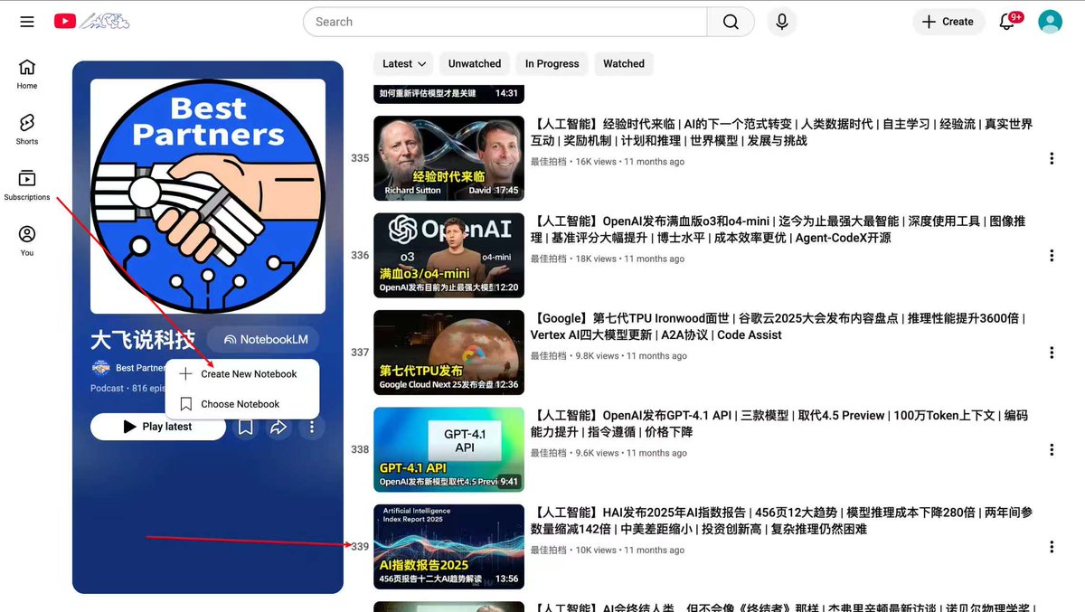Toggle the Unwatched filter chip
The width and height of the screenshot is (1085, 612).
[474, 63]
